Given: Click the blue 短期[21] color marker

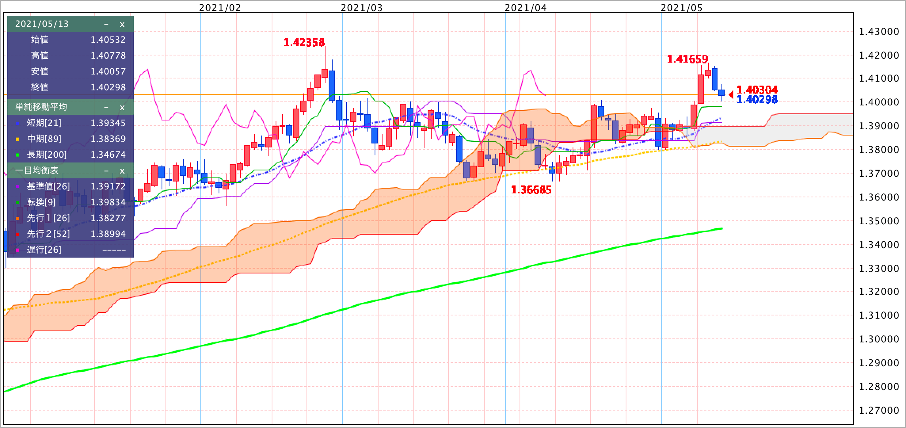Looking at the screenshot, I should (17, 124).
